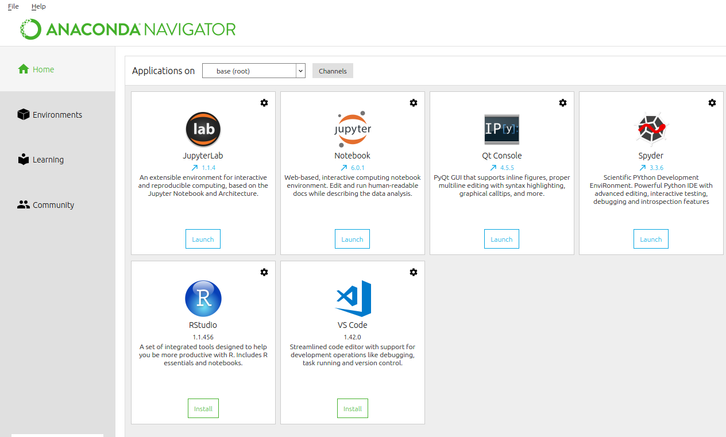This screenshot has width=726, height=437.
Task: Click the VS Code description text
Action: coord(353,355)
